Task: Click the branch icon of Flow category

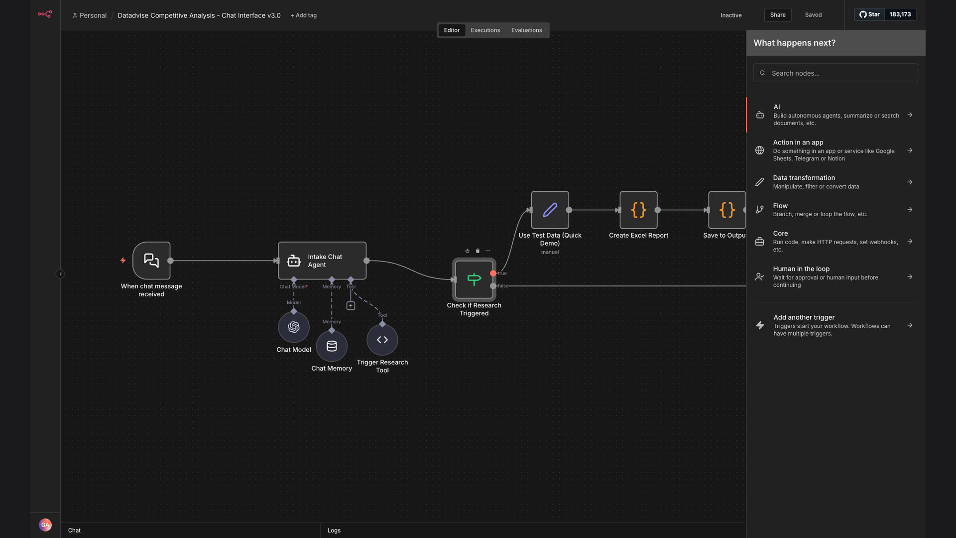Action: coord(759,210)
